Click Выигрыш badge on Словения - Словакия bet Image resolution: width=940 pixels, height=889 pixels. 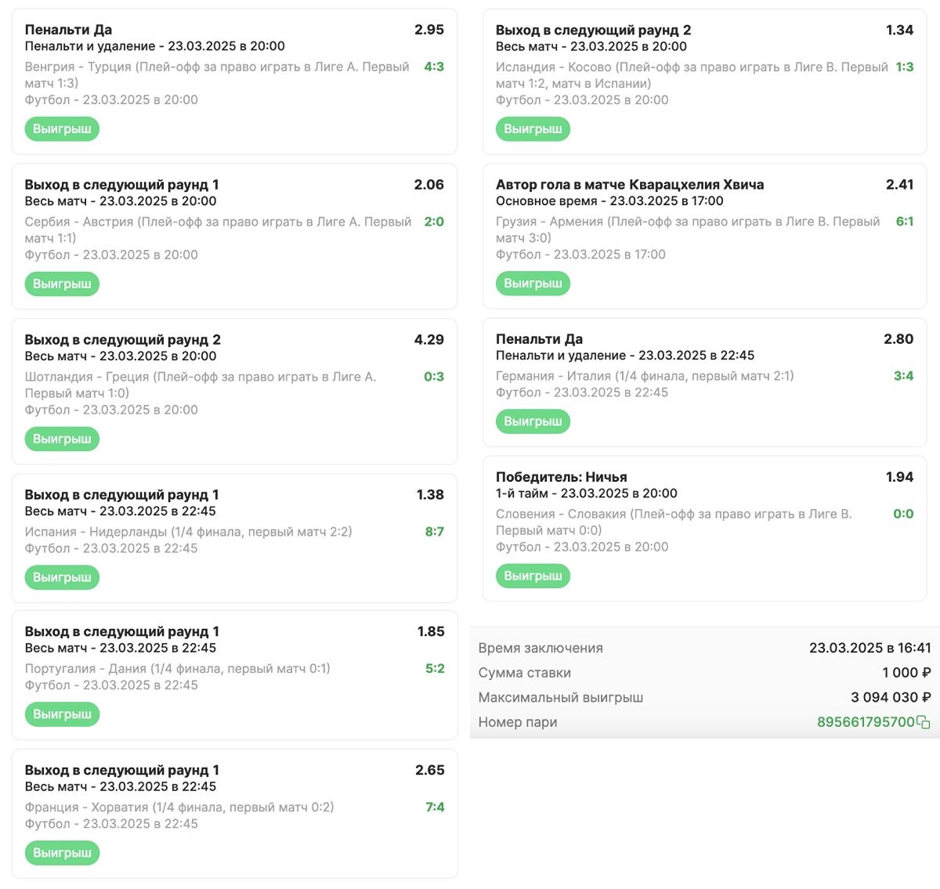533,576
